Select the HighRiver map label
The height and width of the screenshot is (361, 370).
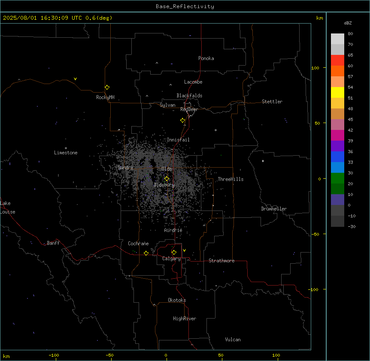click(x=185, y=319)
